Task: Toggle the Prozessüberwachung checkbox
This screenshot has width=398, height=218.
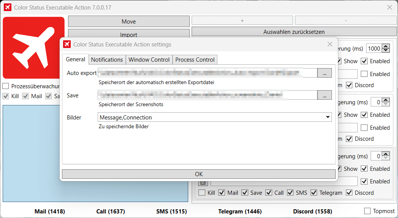Action: 6,86
